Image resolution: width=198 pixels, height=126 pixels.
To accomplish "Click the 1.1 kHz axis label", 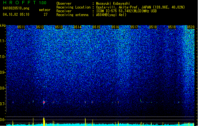I will (3, 41).
